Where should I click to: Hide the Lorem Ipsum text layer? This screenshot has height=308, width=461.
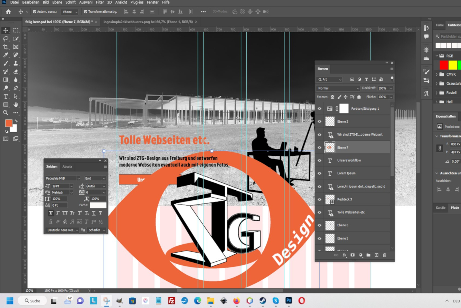[x=319, y=173]
